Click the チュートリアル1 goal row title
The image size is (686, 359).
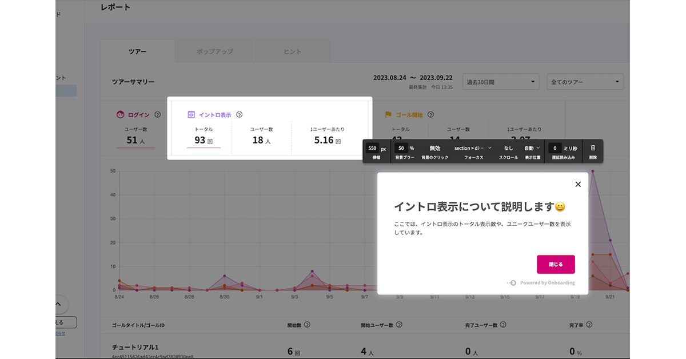pos(137,348)
